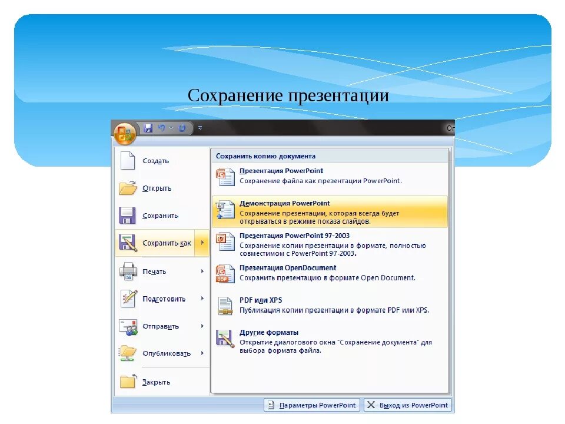Choose Другие форматы option
Viewport: 565px width, 424px height.
click(330, 341)
